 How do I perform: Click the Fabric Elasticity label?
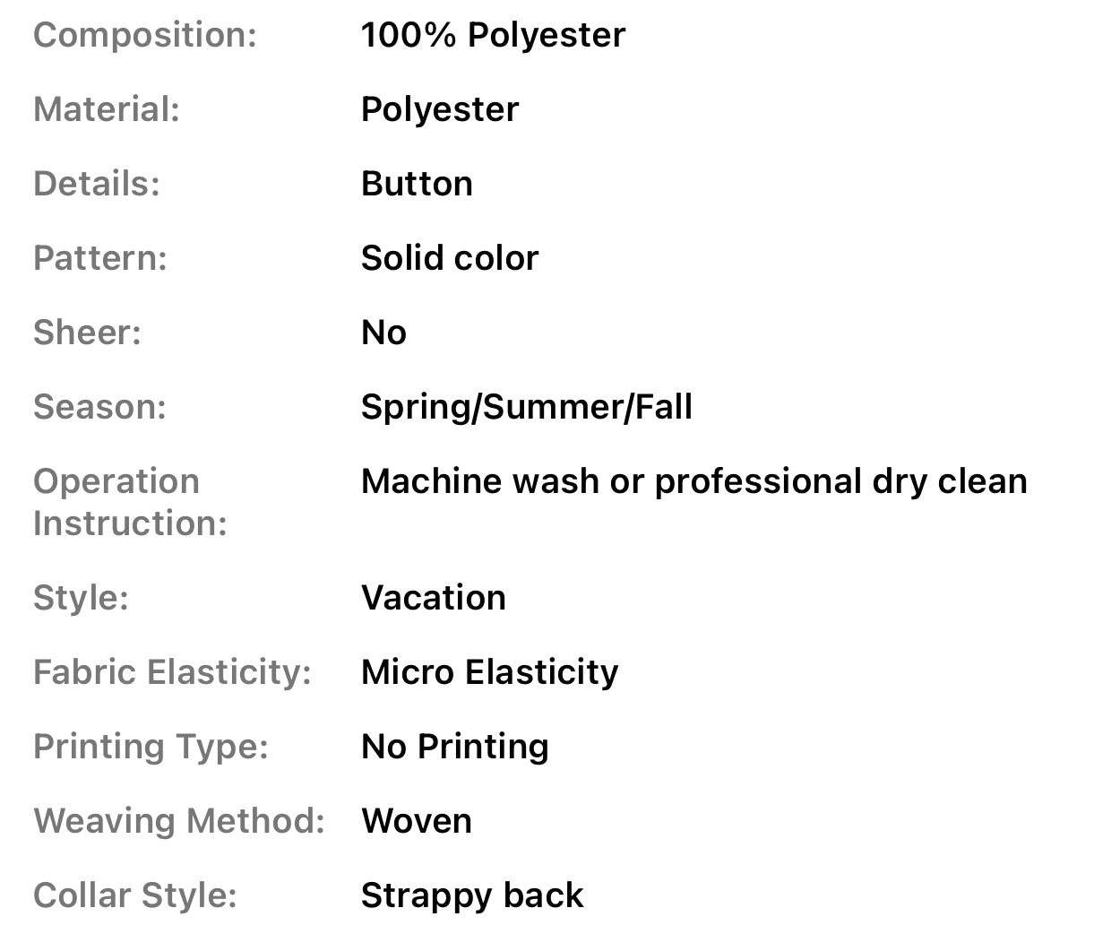(172, 672)
